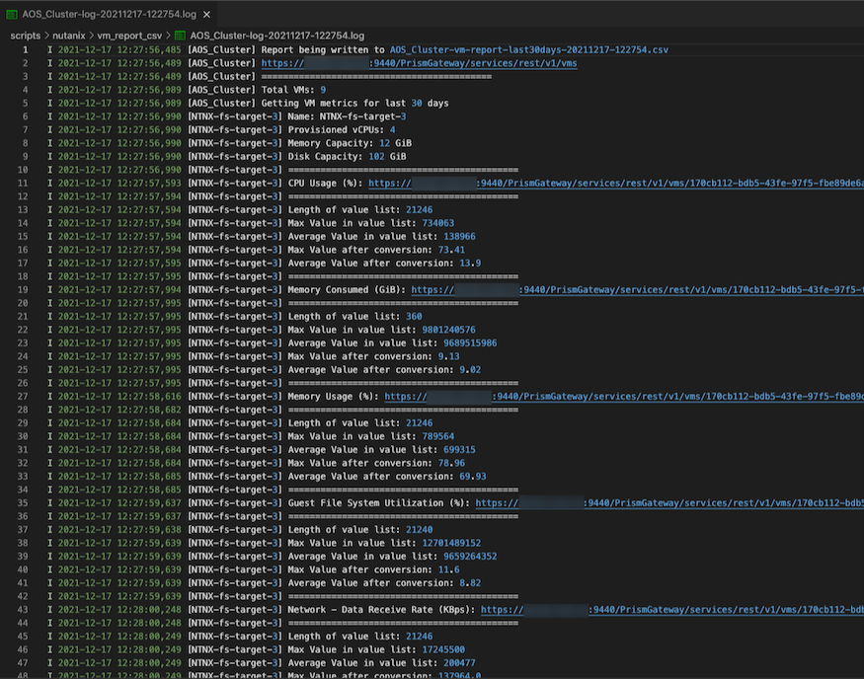Click the value 789564 on line 30
Image resolution: width=864 pixels, height=679 pixels.
click(438, 436)
